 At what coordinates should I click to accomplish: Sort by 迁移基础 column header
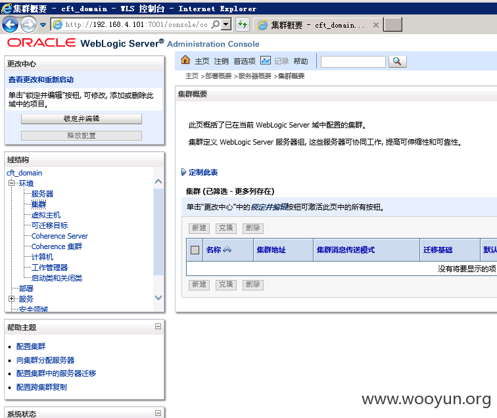[x=438, y=250]
